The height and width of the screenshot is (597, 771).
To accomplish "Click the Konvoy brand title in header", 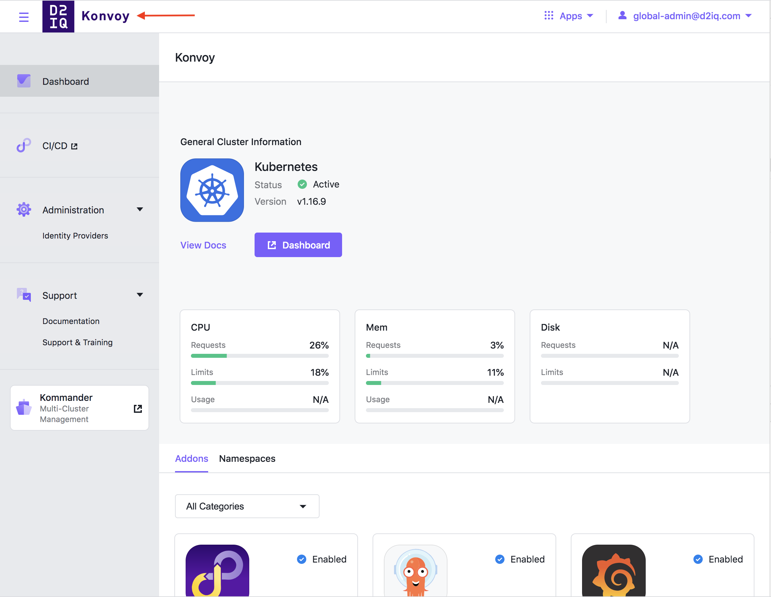I will (105, 16).
